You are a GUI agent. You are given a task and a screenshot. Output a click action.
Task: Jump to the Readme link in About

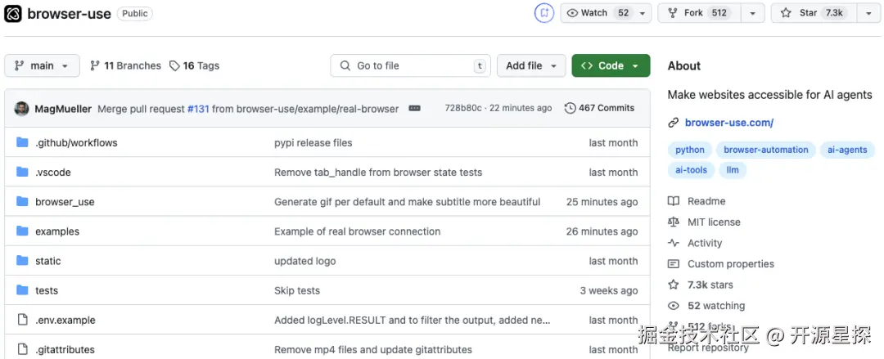706,201
